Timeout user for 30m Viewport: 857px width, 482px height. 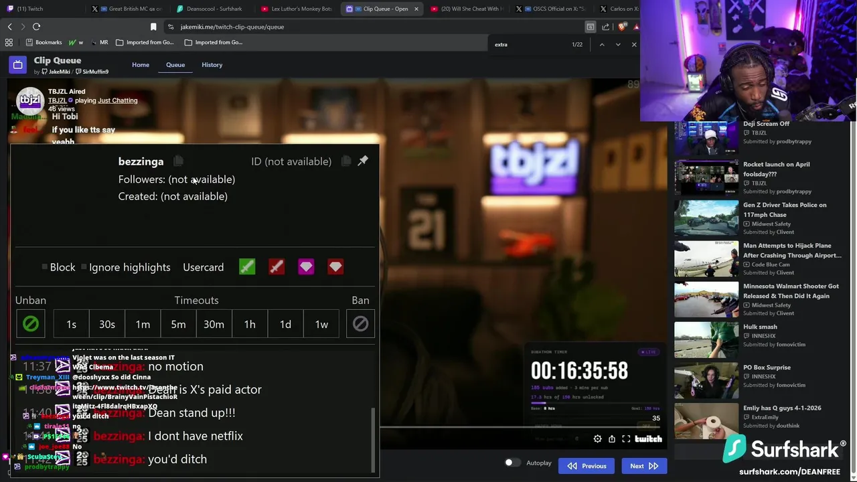pos(214,324)
